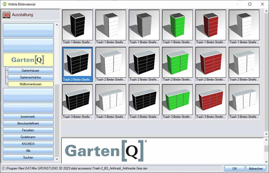
Task: Select the unselected black Trash-2 box thumbnail
Action: coord(144,62)
